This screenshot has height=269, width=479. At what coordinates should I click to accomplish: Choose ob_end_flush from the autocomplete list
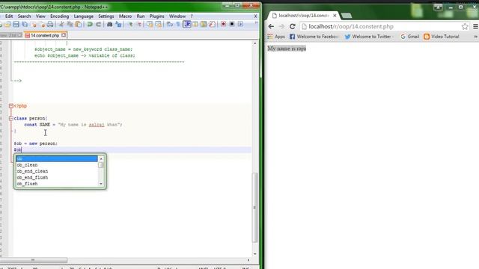point(57,178)
